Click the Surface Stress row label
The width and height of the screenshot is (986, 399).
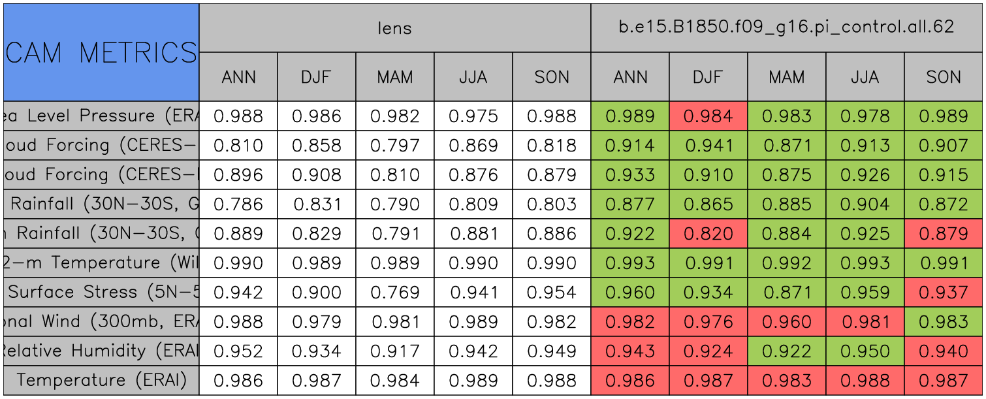[101, 293]
